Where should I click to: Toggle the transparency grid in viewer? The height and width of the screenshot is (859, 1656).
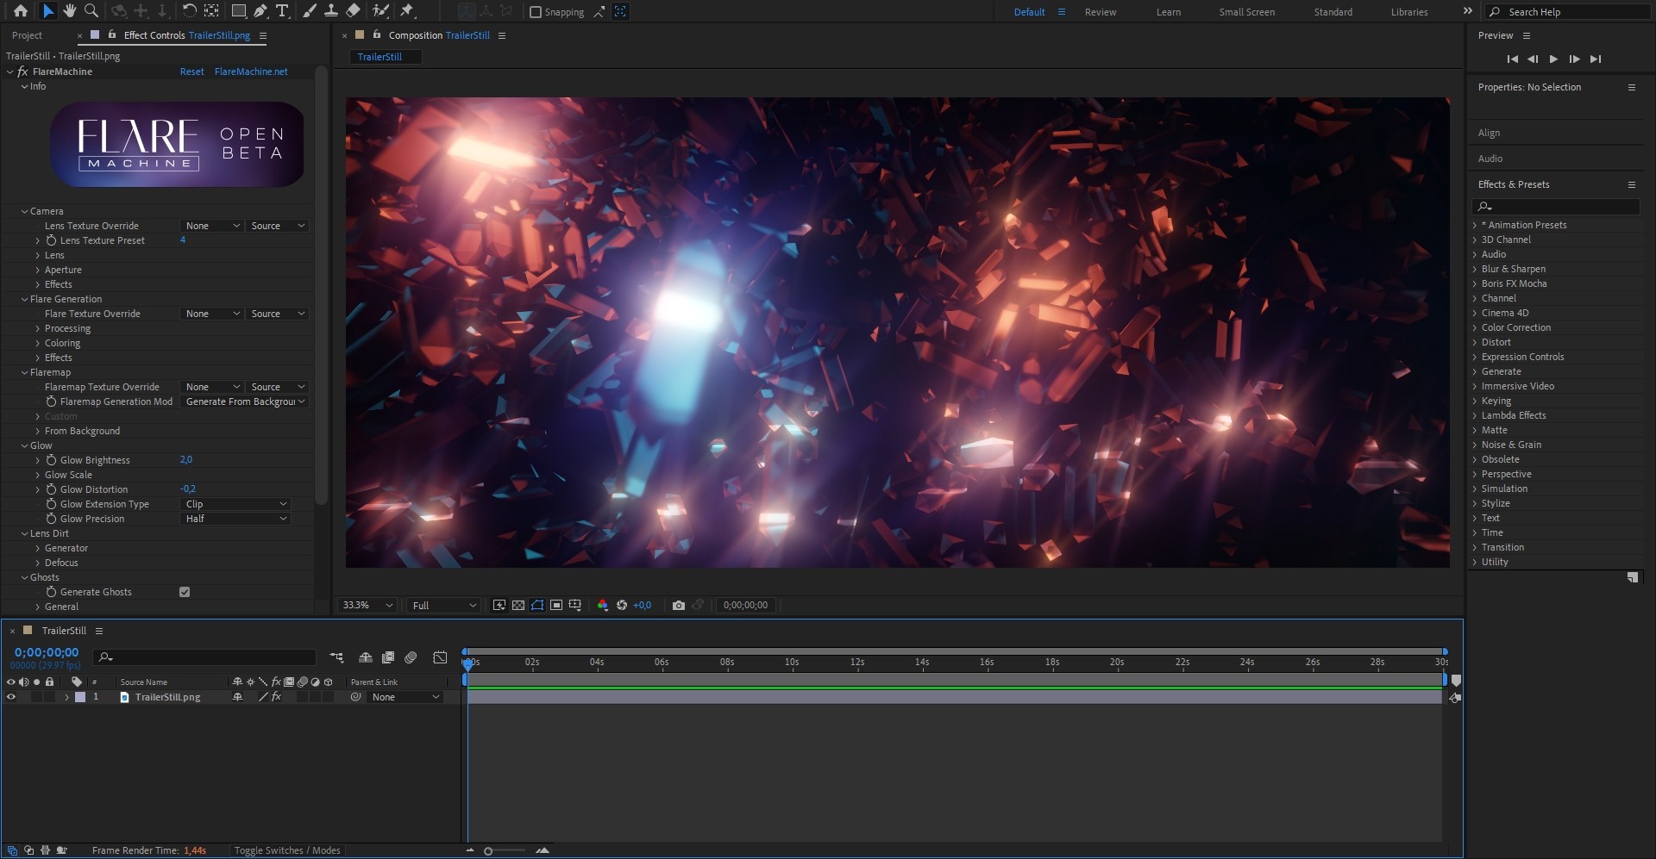click(518, 606)
